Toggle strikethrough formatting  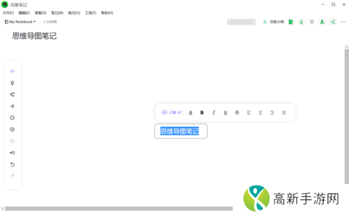pyautogui.click(x=237, y=113)
